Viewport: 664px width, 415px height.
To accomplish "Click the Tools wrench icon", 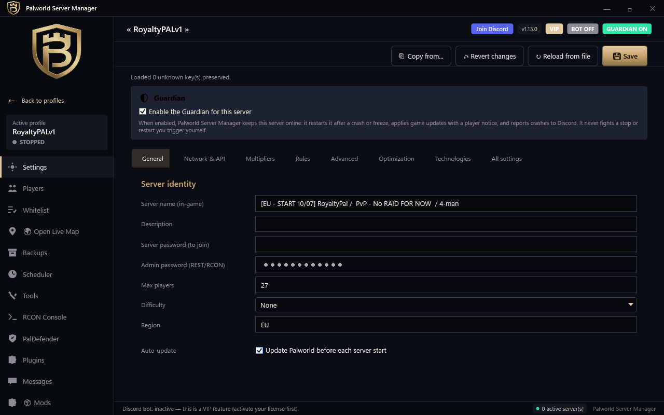I will coord(12,296).
